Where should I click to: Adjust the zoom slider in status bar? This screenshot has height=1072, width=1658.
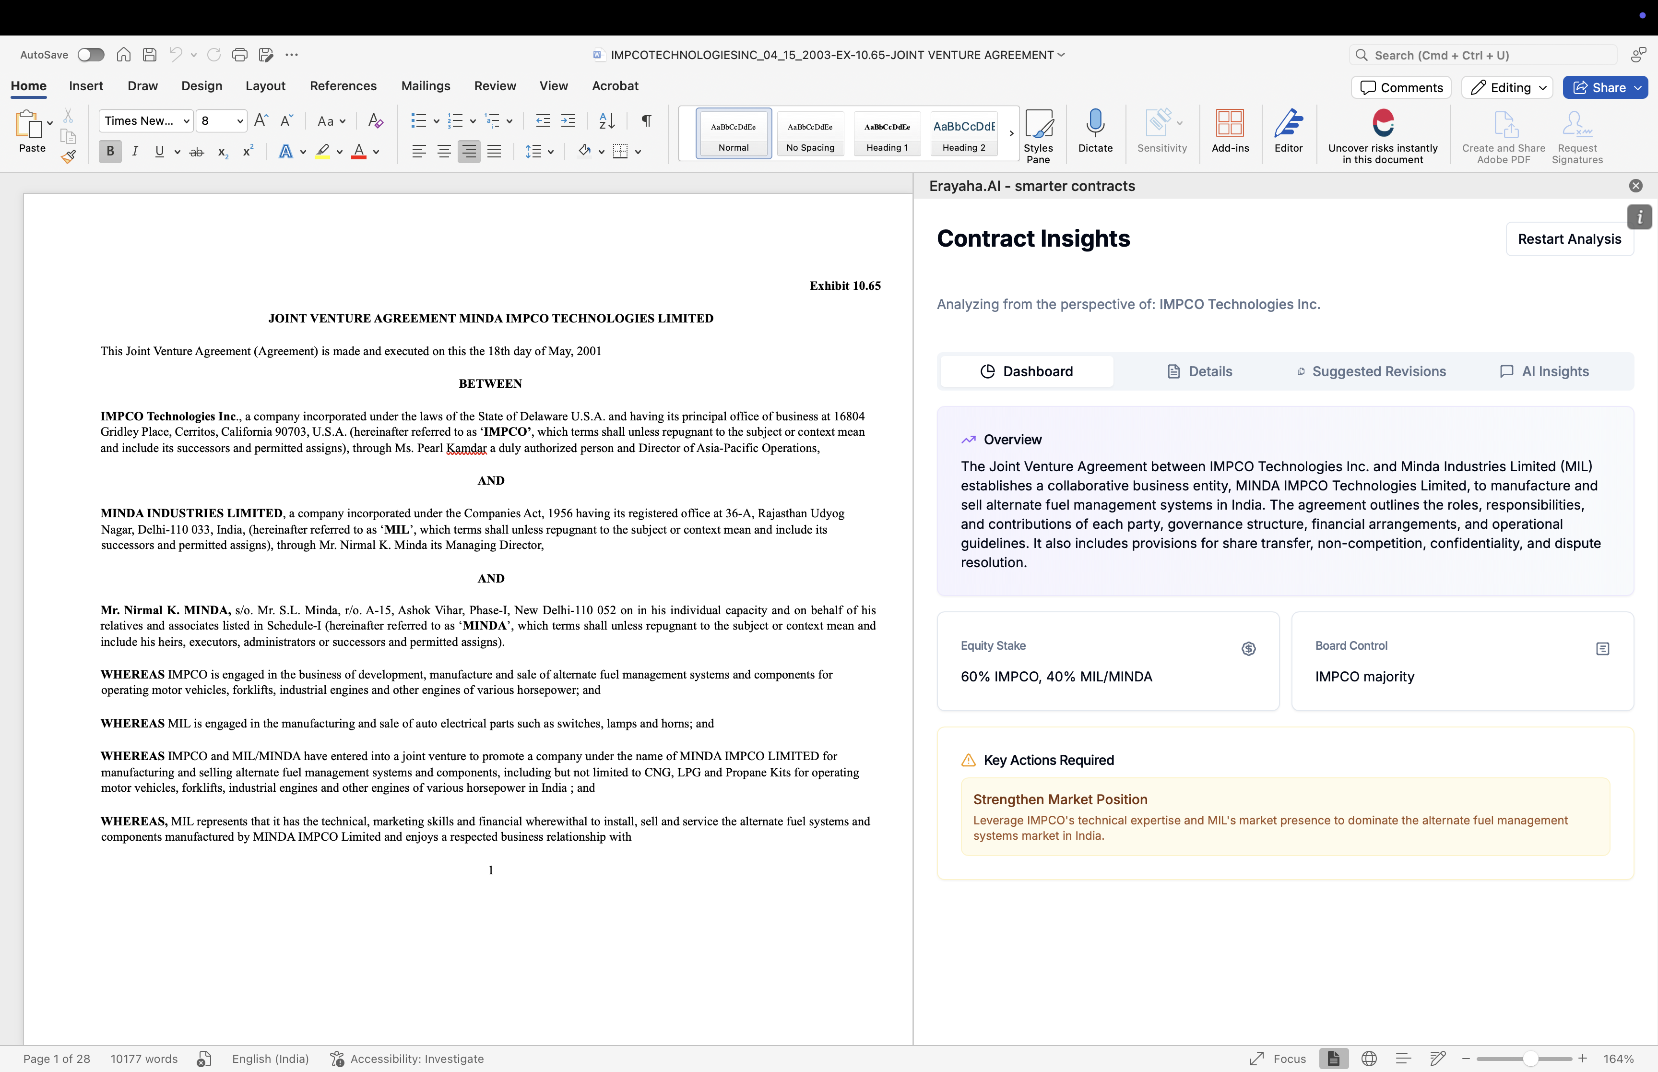pyautogui.click(x=1530, y=1059)
